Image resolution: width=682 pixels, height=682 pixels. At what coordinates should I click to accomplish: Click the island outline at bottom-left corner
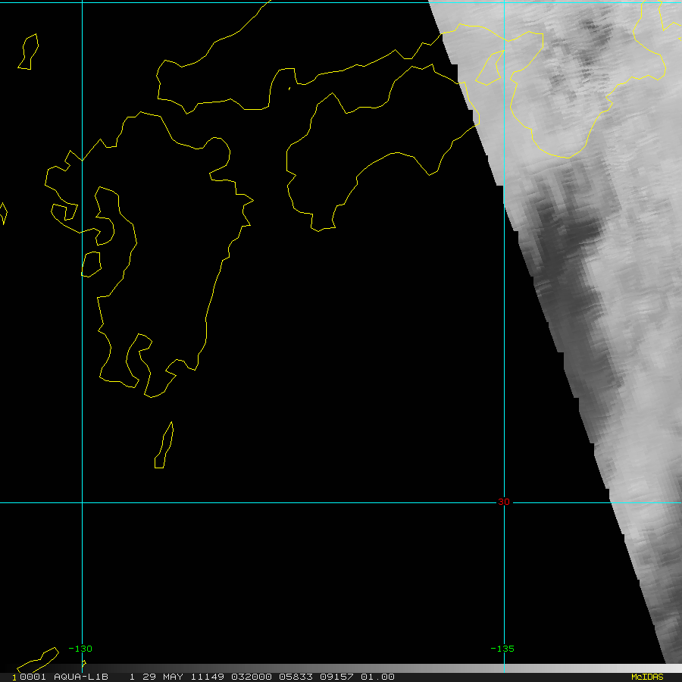tap(38, 658)
